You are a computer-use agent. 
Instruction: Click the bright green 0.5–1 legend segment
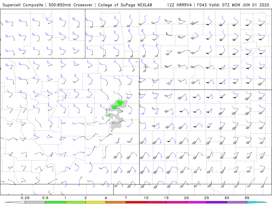[x=55, y=202]
